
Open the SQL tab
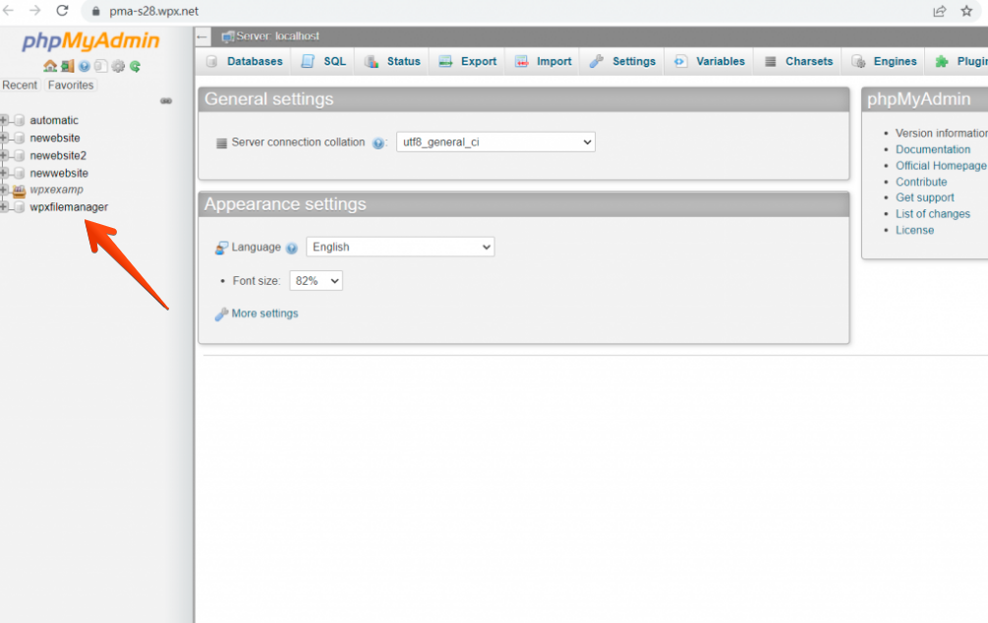(x=324, y=61)
